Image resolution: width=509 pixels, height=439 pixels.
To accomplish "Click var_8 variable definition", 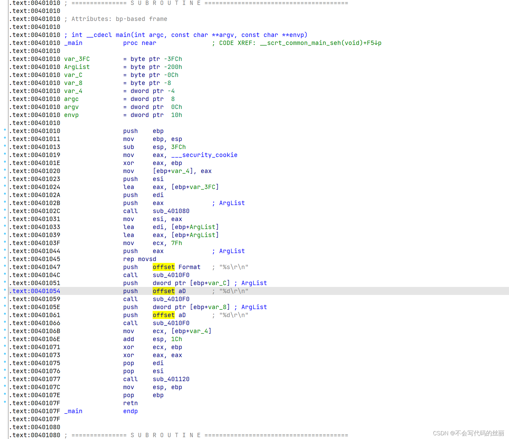I will pyautogui.click(x=118, y=83).
